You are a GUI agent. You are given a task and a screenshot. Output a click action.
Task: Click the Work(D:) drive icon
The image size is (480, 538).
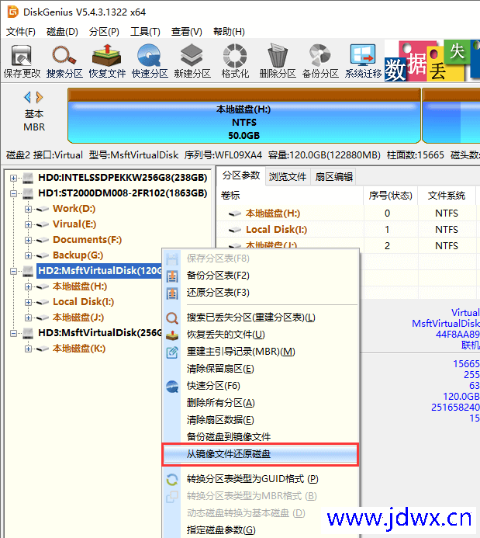43,209
